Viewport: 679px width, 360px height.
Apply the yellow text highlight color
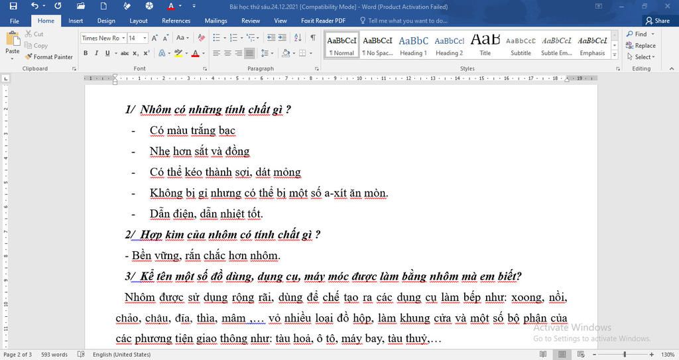point(178,53)
